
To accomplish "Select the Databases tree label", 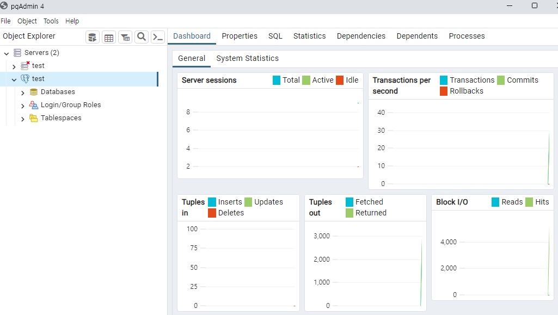I will tap(58, 92).
